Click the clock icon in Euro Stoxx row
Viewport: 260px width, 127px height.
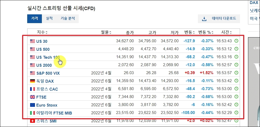pyautogui.click(x=236, y=104)
